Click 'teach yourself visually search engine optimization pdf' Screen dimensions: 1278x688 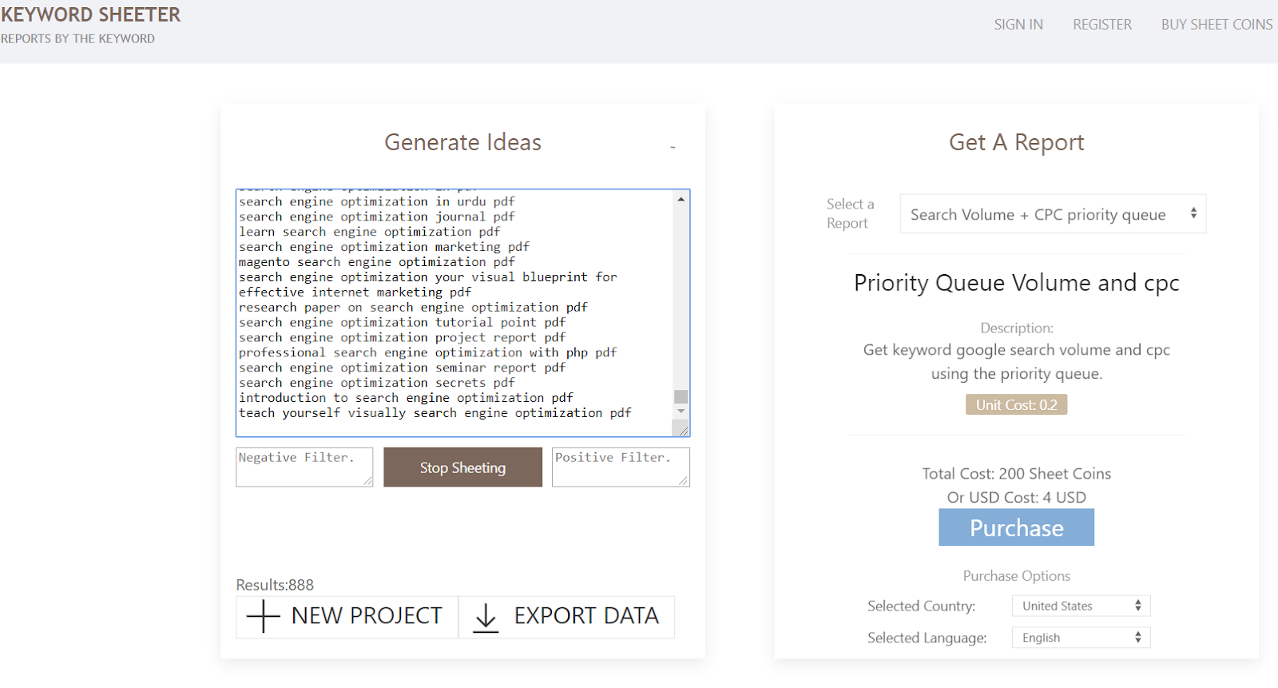[x=435, y=414]
